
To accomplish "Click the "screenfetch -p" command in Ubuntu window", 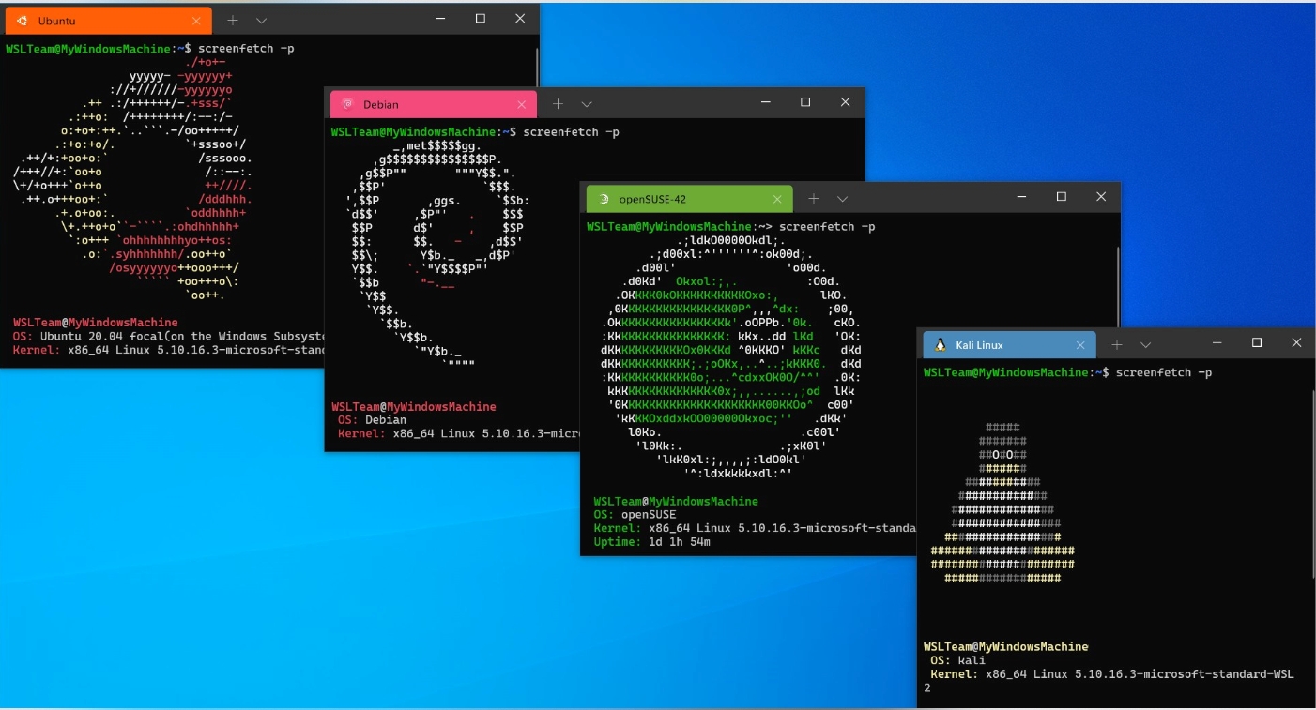I will click(247, 48).
